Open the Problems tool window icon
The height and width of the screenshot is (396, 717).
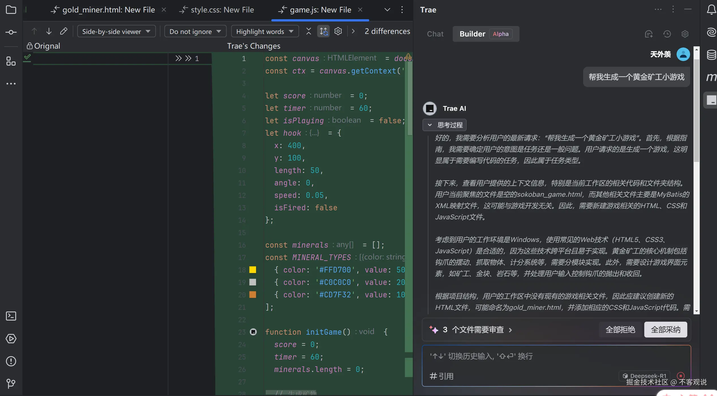[x=11, y=361]
